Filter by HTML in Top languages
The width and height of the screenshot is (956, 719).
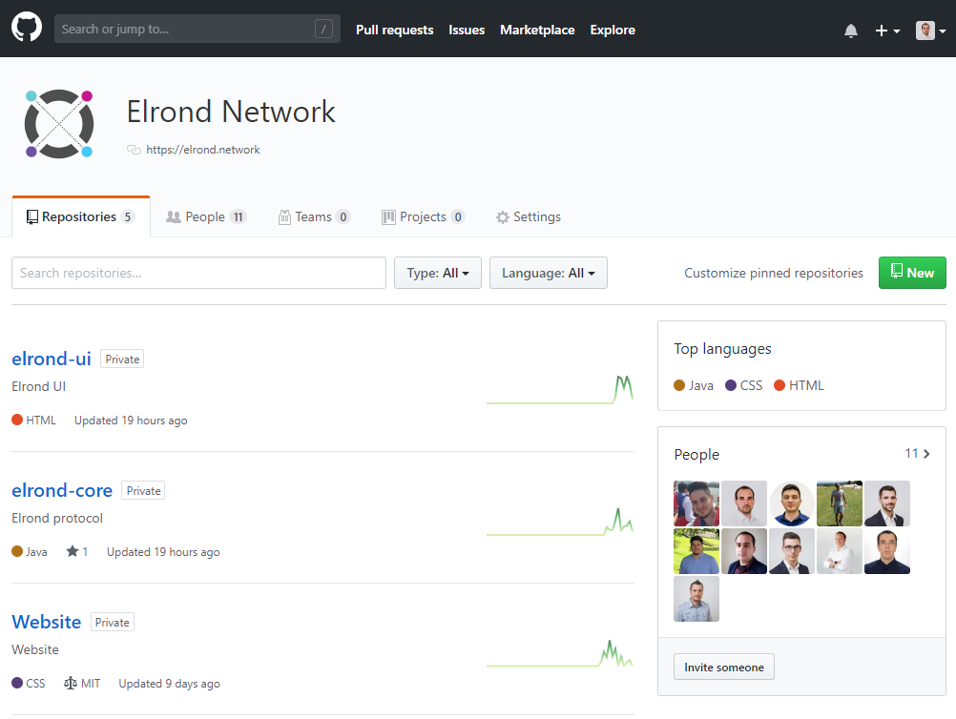coord(799,385)
